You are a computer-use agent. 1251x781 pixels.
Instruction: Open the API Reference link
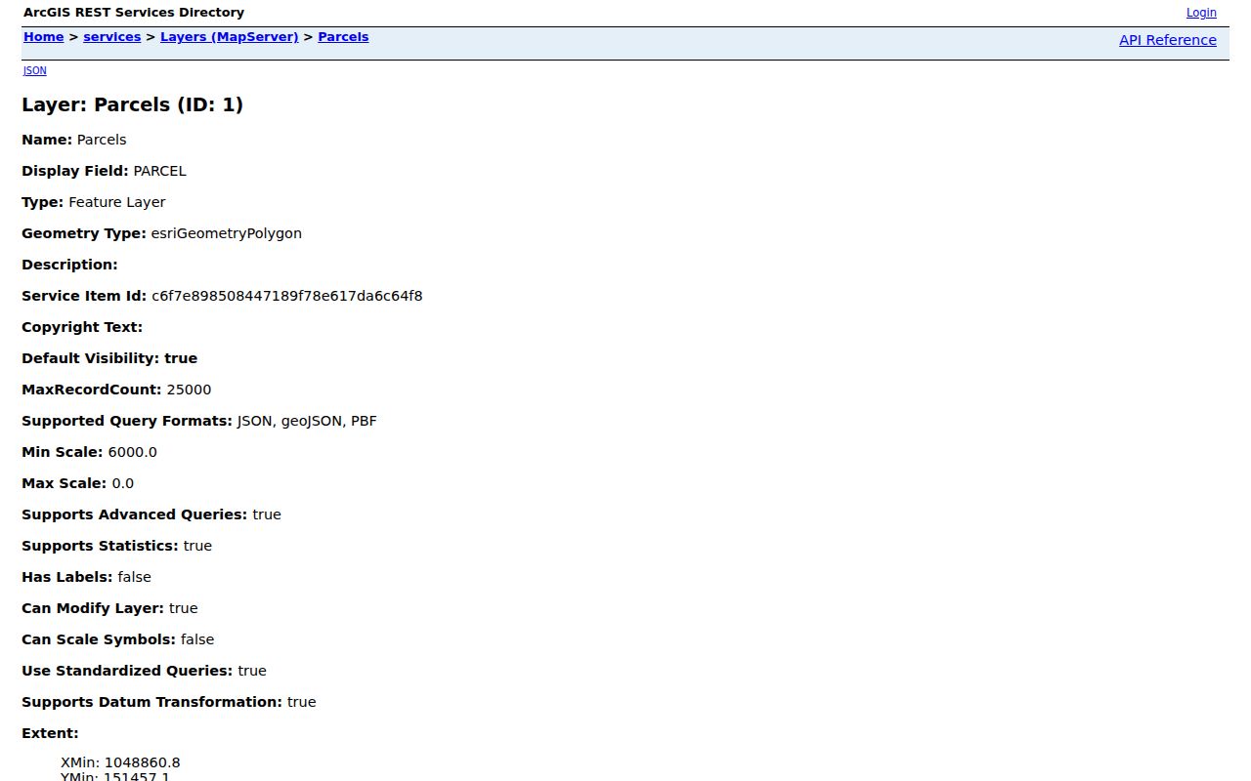1168,40
